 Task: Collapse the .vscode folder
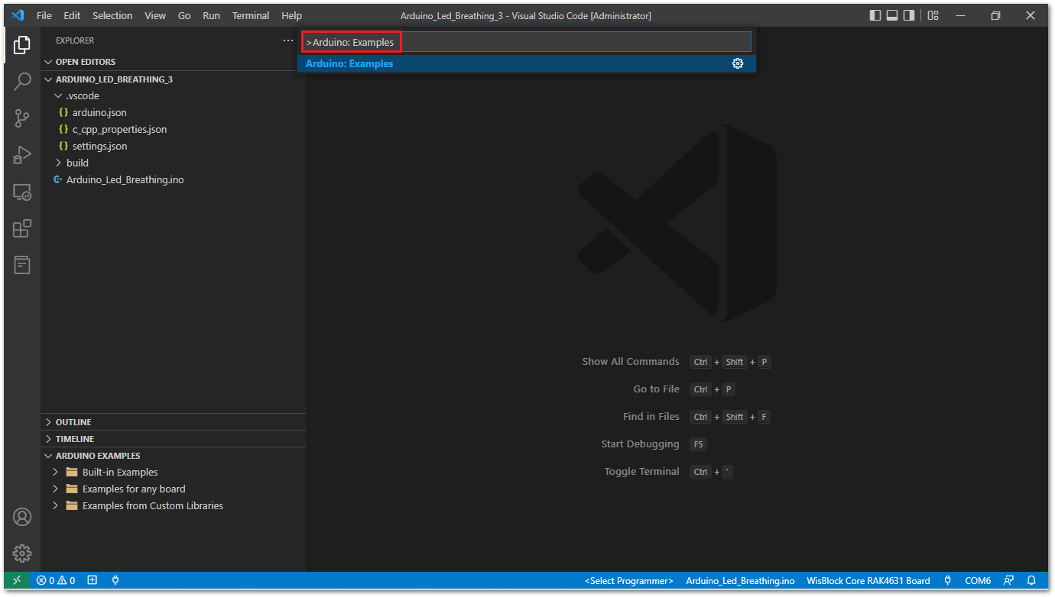tap(173, 96)
